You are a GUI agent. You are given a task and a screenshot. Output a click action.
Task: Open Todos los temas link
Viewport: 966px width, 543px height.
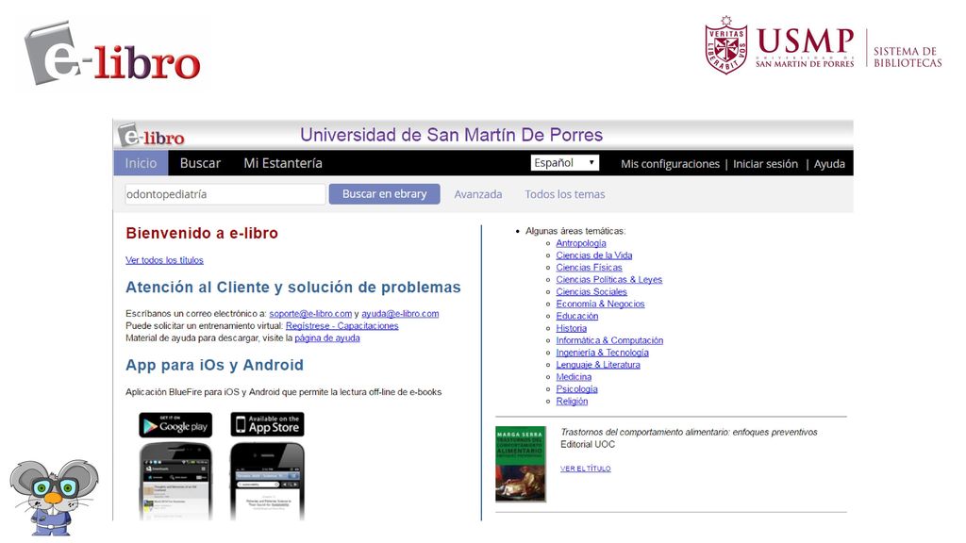click(565, 194)
